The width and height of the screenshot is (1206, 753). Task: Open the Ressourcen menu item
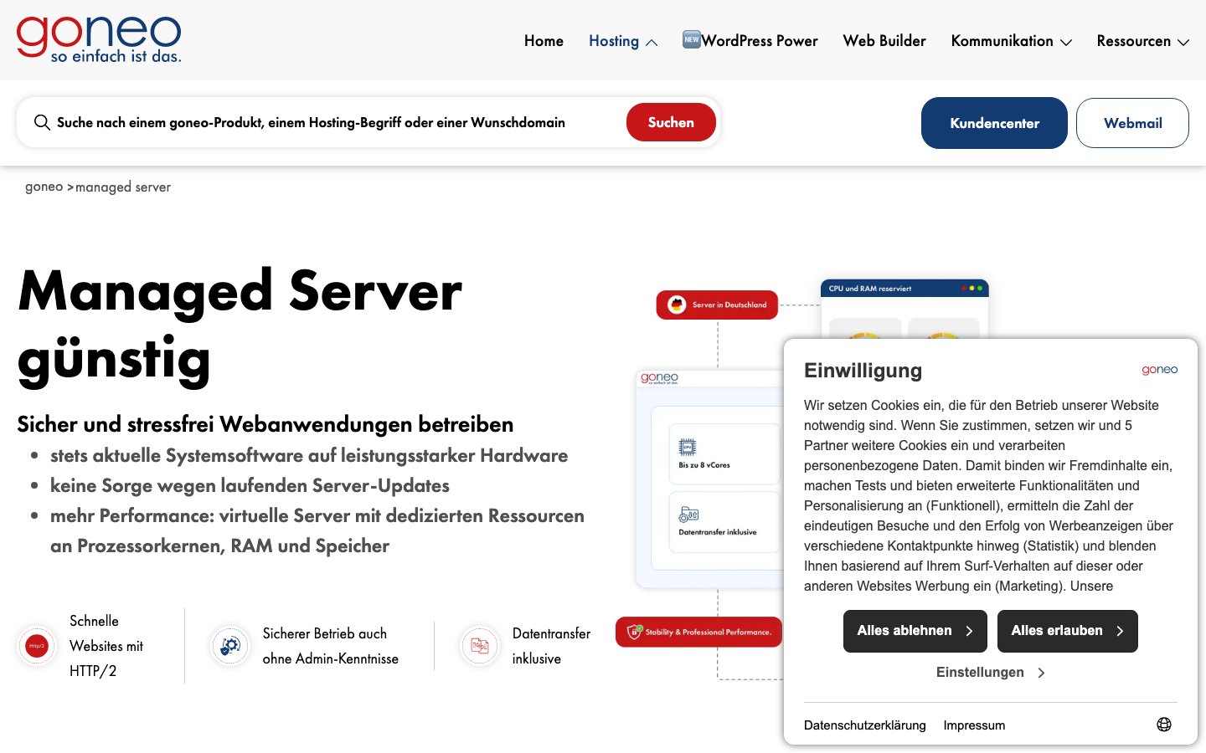[1133, 41]
